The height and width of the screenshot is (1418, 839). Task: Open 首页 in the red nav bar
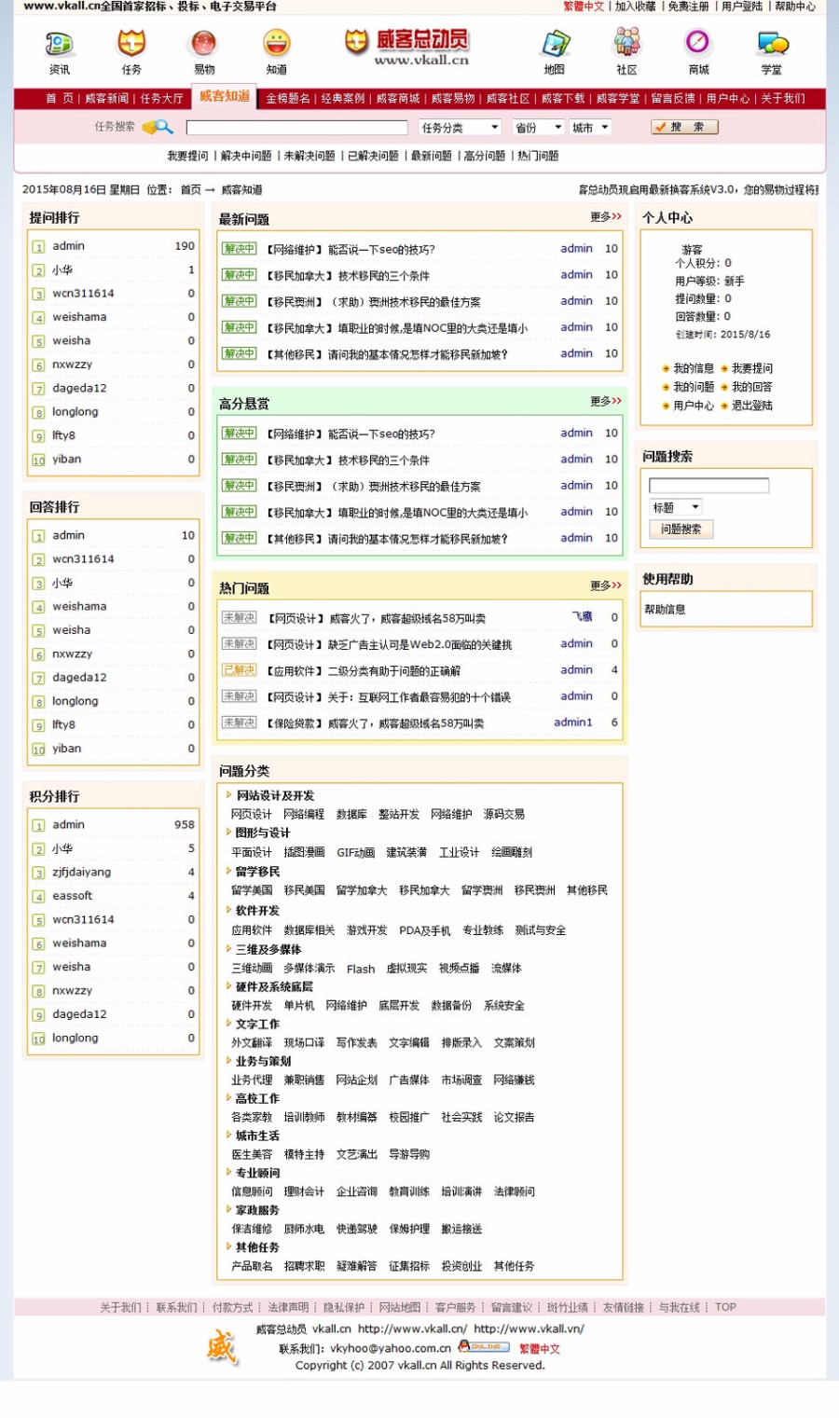60,99
